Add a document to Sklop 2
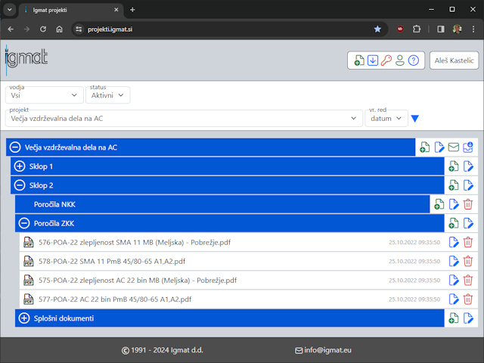 [454, 185]
